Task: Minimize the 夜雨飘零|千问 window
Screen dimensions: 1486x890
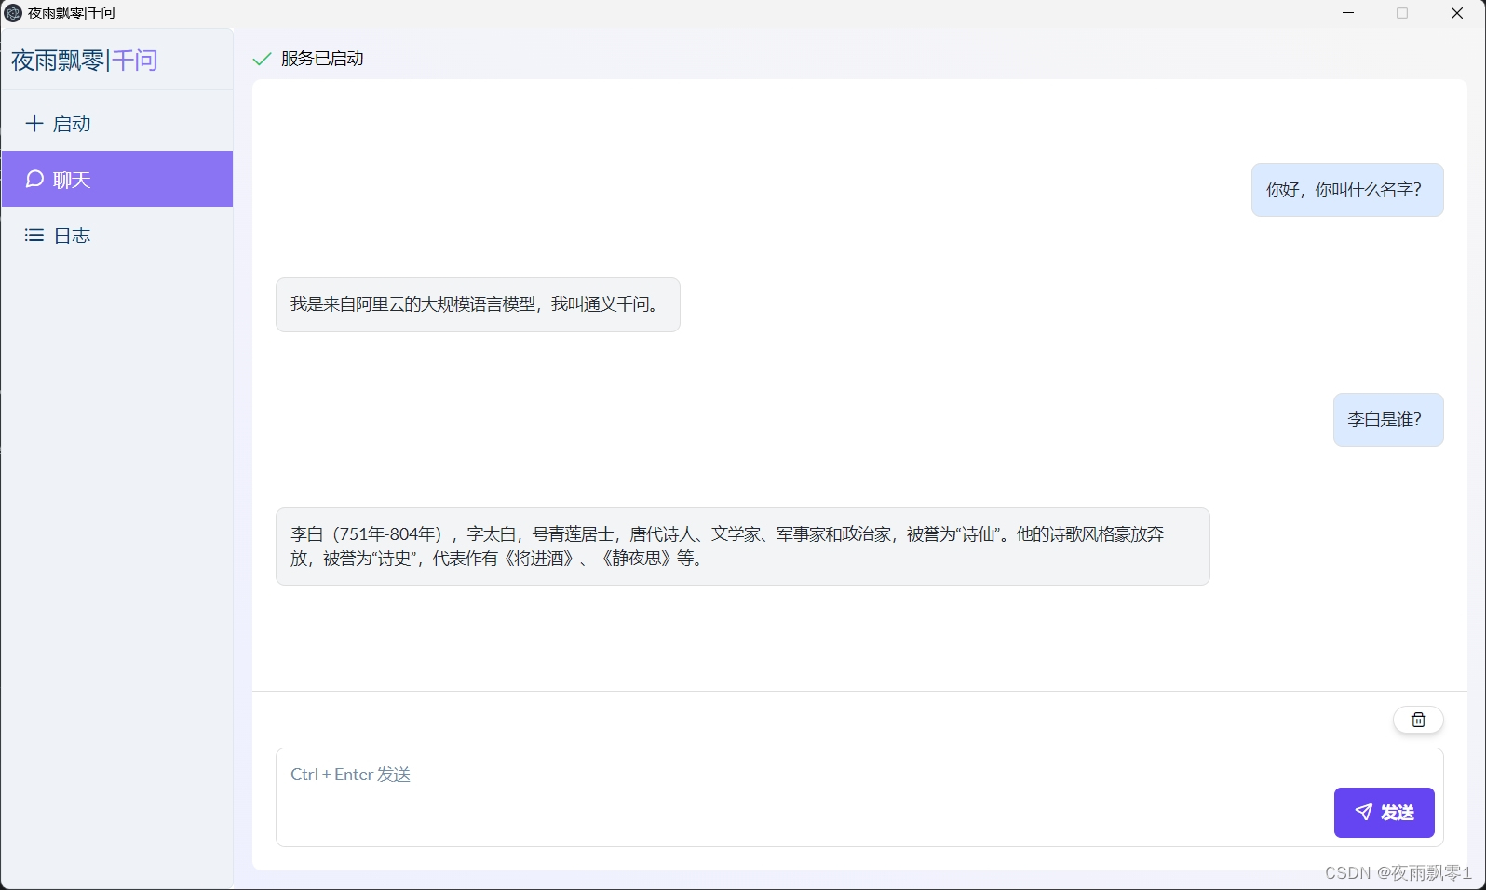Action: 1348,13
